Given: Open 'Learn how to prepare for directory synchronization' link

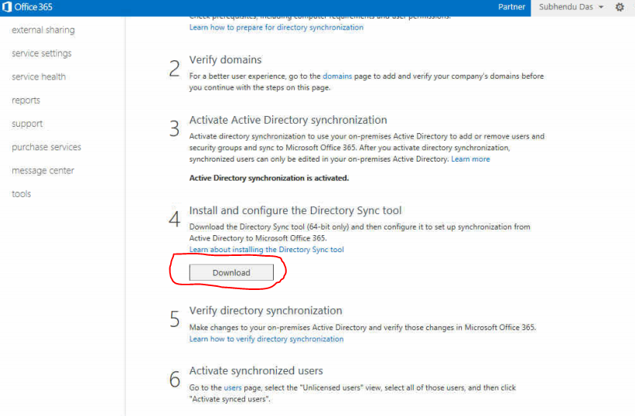Looking at the screenshot, I should point(276,28).
